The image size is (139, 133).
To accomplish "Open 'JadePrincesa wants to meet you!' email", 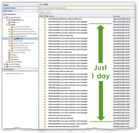I will tap(61, 71).
